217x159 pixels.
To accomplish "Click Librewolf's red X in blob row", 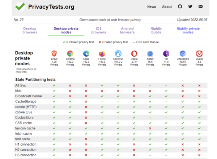I will click(118, 91).
